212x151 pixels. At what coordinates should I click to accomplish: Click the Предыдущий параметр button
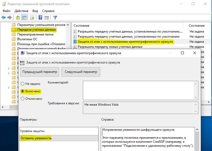tap(40, 72)
